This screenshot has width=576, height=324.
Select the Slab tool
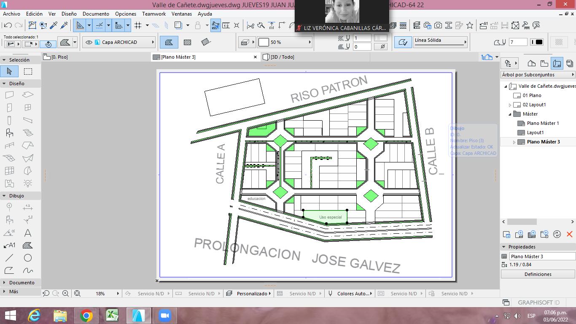(28, 95)
